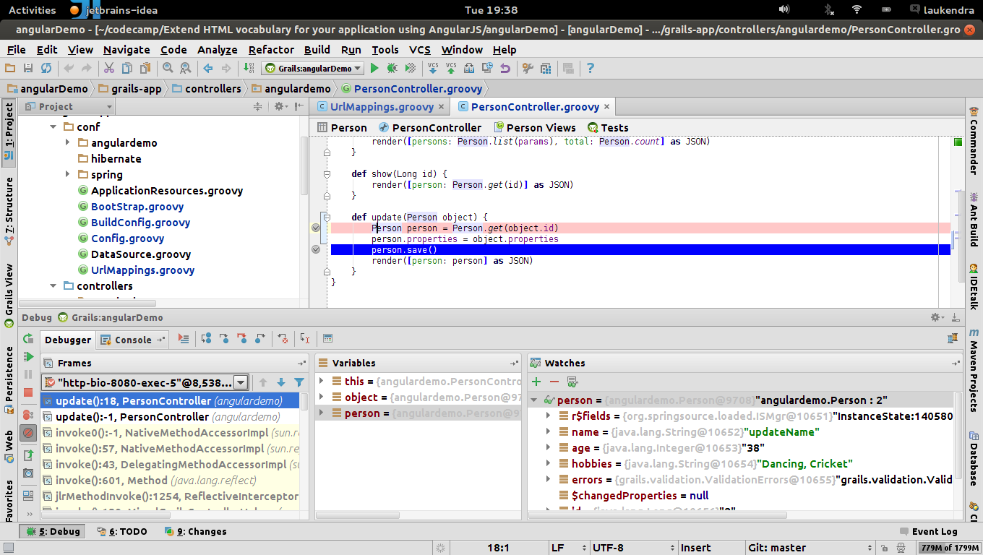Screen dimensions: 983x555
Task: Click the 6: TODO tool window button
Action: pos(122,531)
